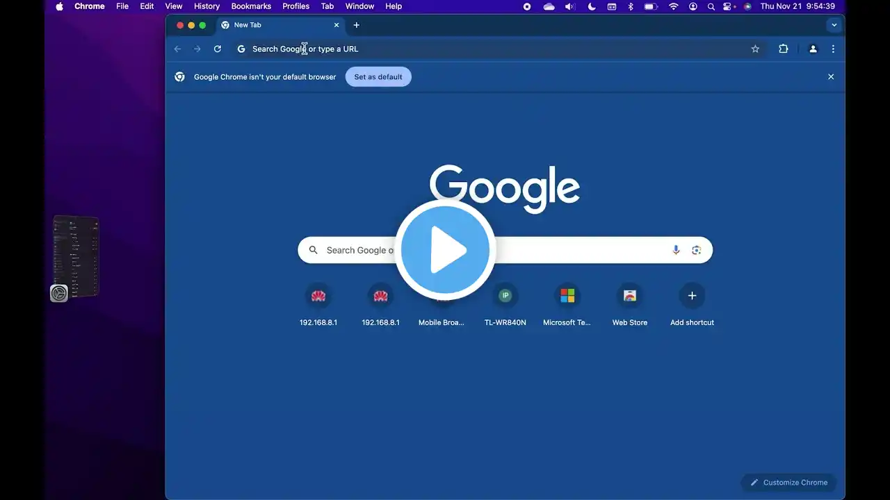Click the Google icon in address bar
Image resolution: width=890 pixels, height=500 pixels.
pyautogui.click(x=241, y=49)
